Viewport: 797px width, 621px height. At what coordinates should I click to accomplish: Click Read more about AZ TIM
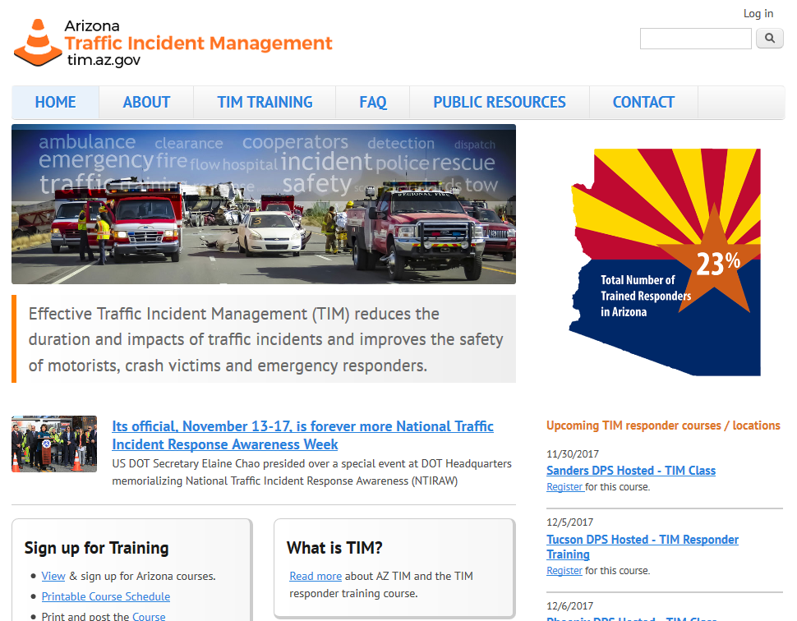tap(316, 576)
